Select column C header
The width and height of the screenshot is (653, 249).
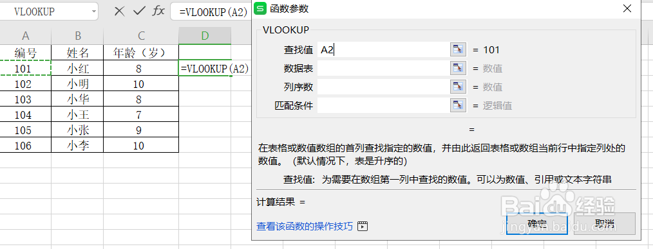pyautogui.click(x=141, y=36)
